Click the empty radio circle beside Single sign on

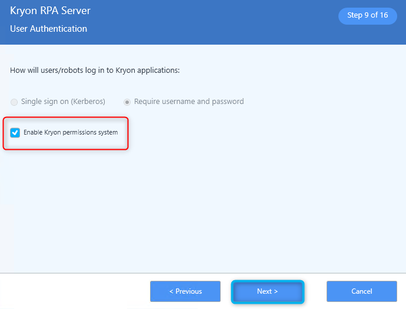point(14,102)
